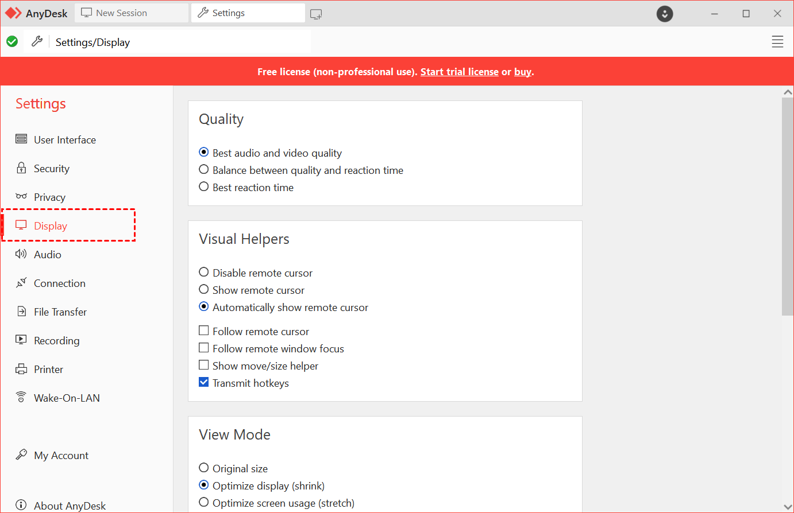Click the Connection plug icon
Viewport: 794px width, 513px height.
point(21,282)
